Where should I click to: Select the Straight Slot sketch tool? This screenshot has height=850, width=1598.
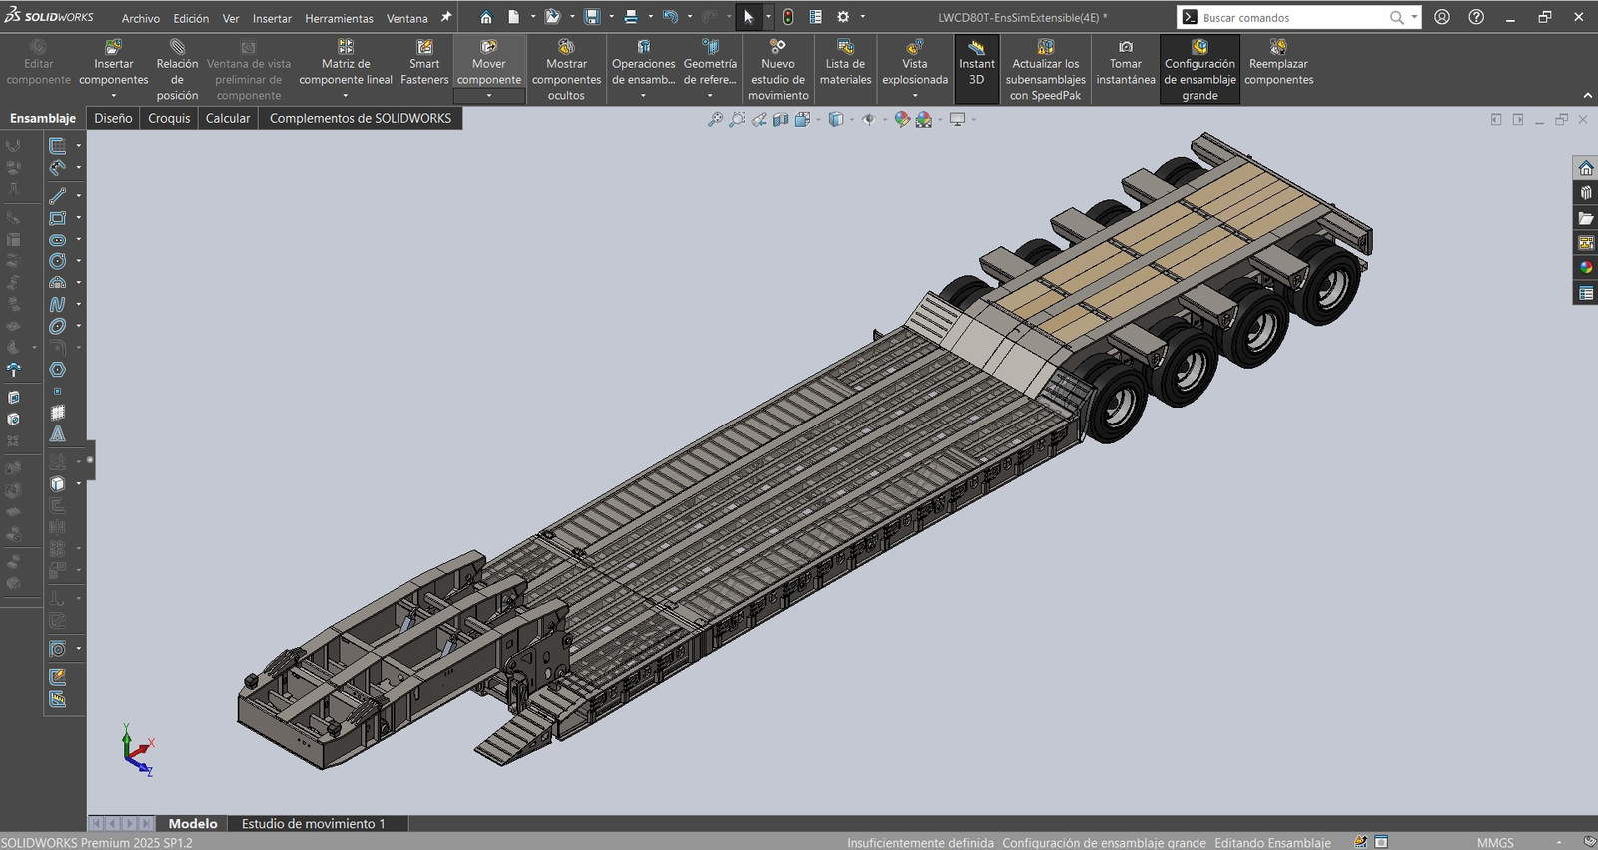[x=58, y=240]
